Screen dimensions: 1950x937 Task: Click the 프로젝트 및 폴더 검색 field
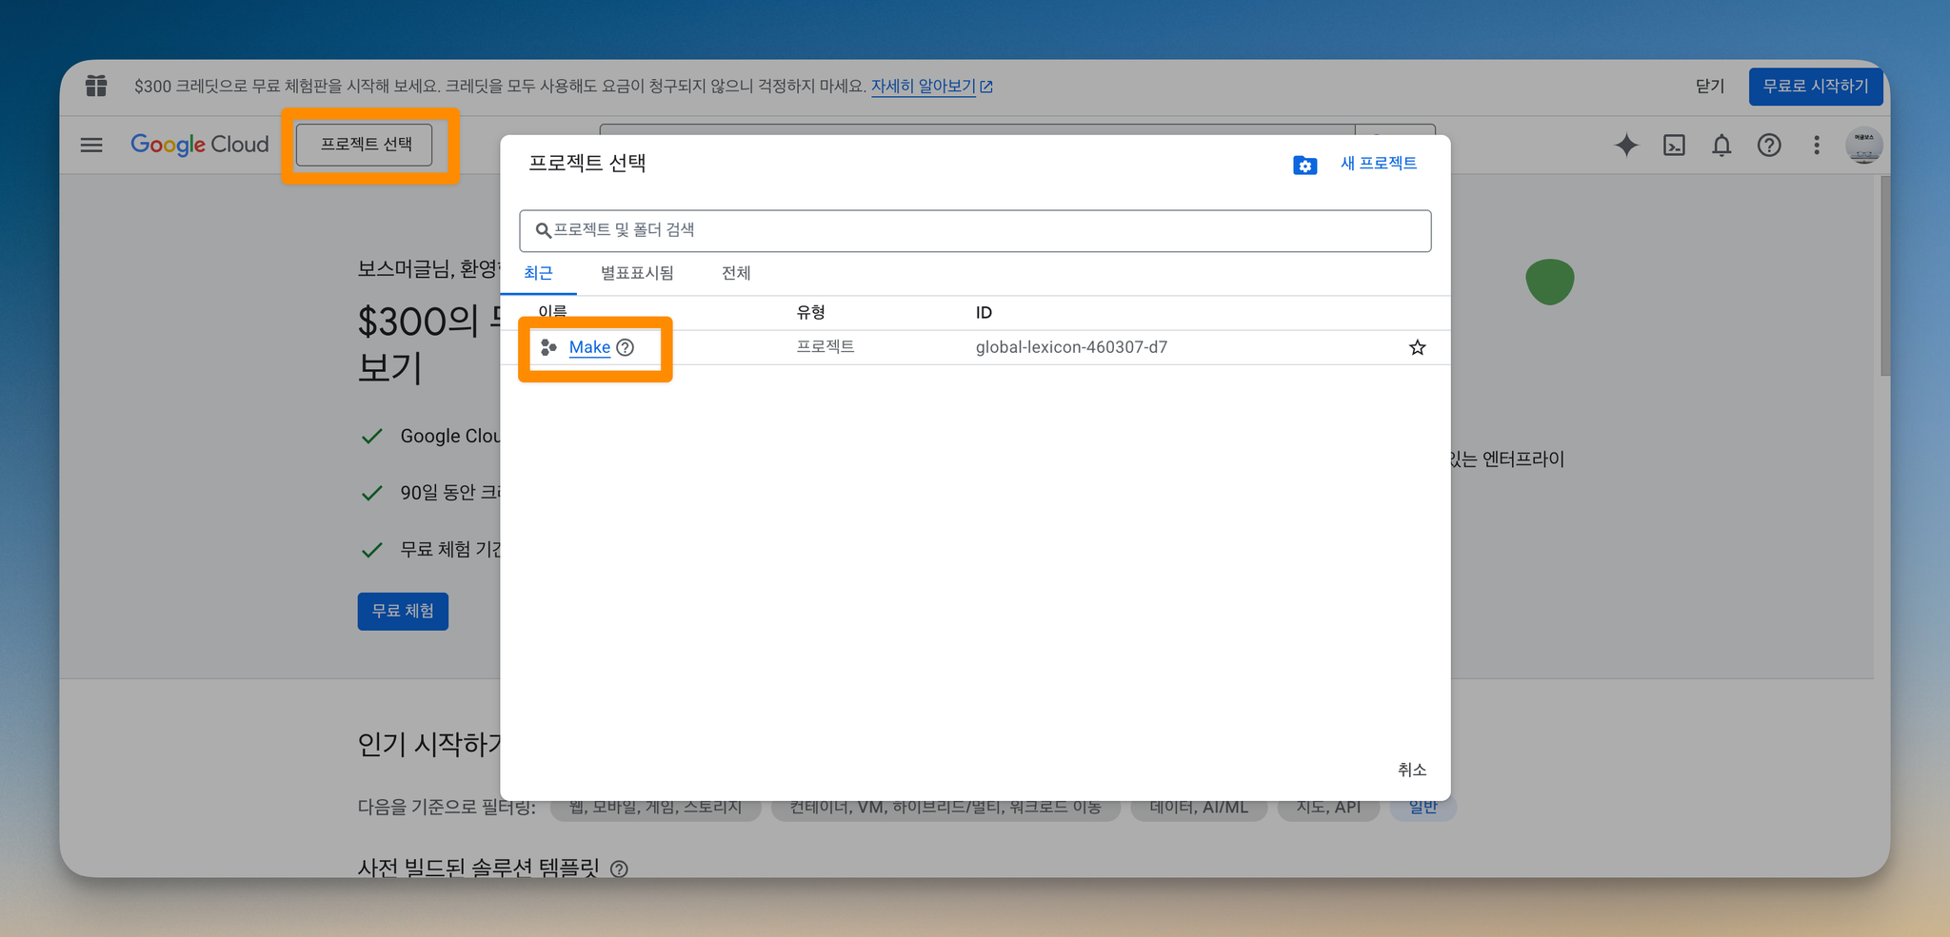975,230
